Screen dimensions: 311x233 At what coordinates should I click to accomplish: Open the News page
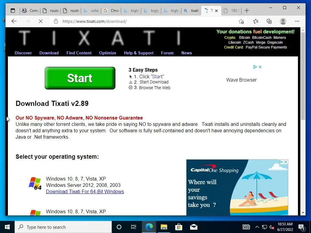(x=187, y=53)
